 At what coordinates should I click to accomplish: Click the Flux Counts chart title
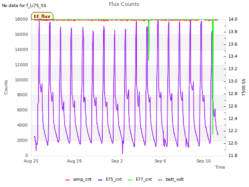[124, 4]
